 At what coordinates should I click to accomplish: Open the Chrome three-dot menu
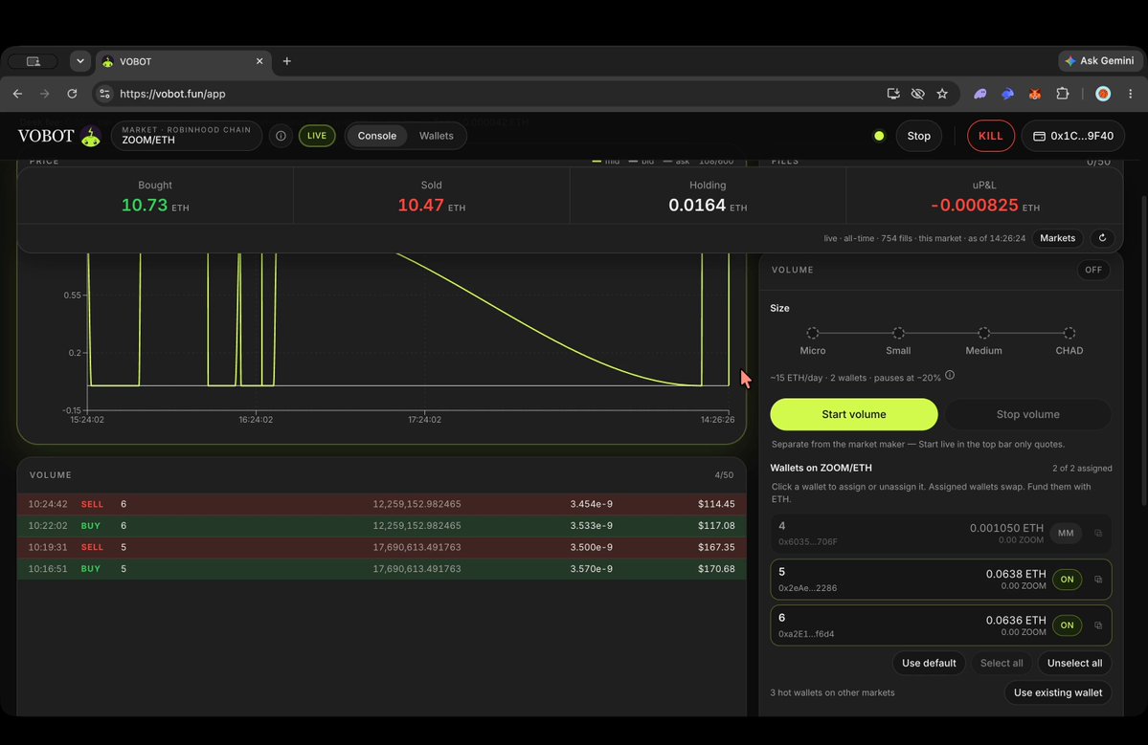[1131, 94]
